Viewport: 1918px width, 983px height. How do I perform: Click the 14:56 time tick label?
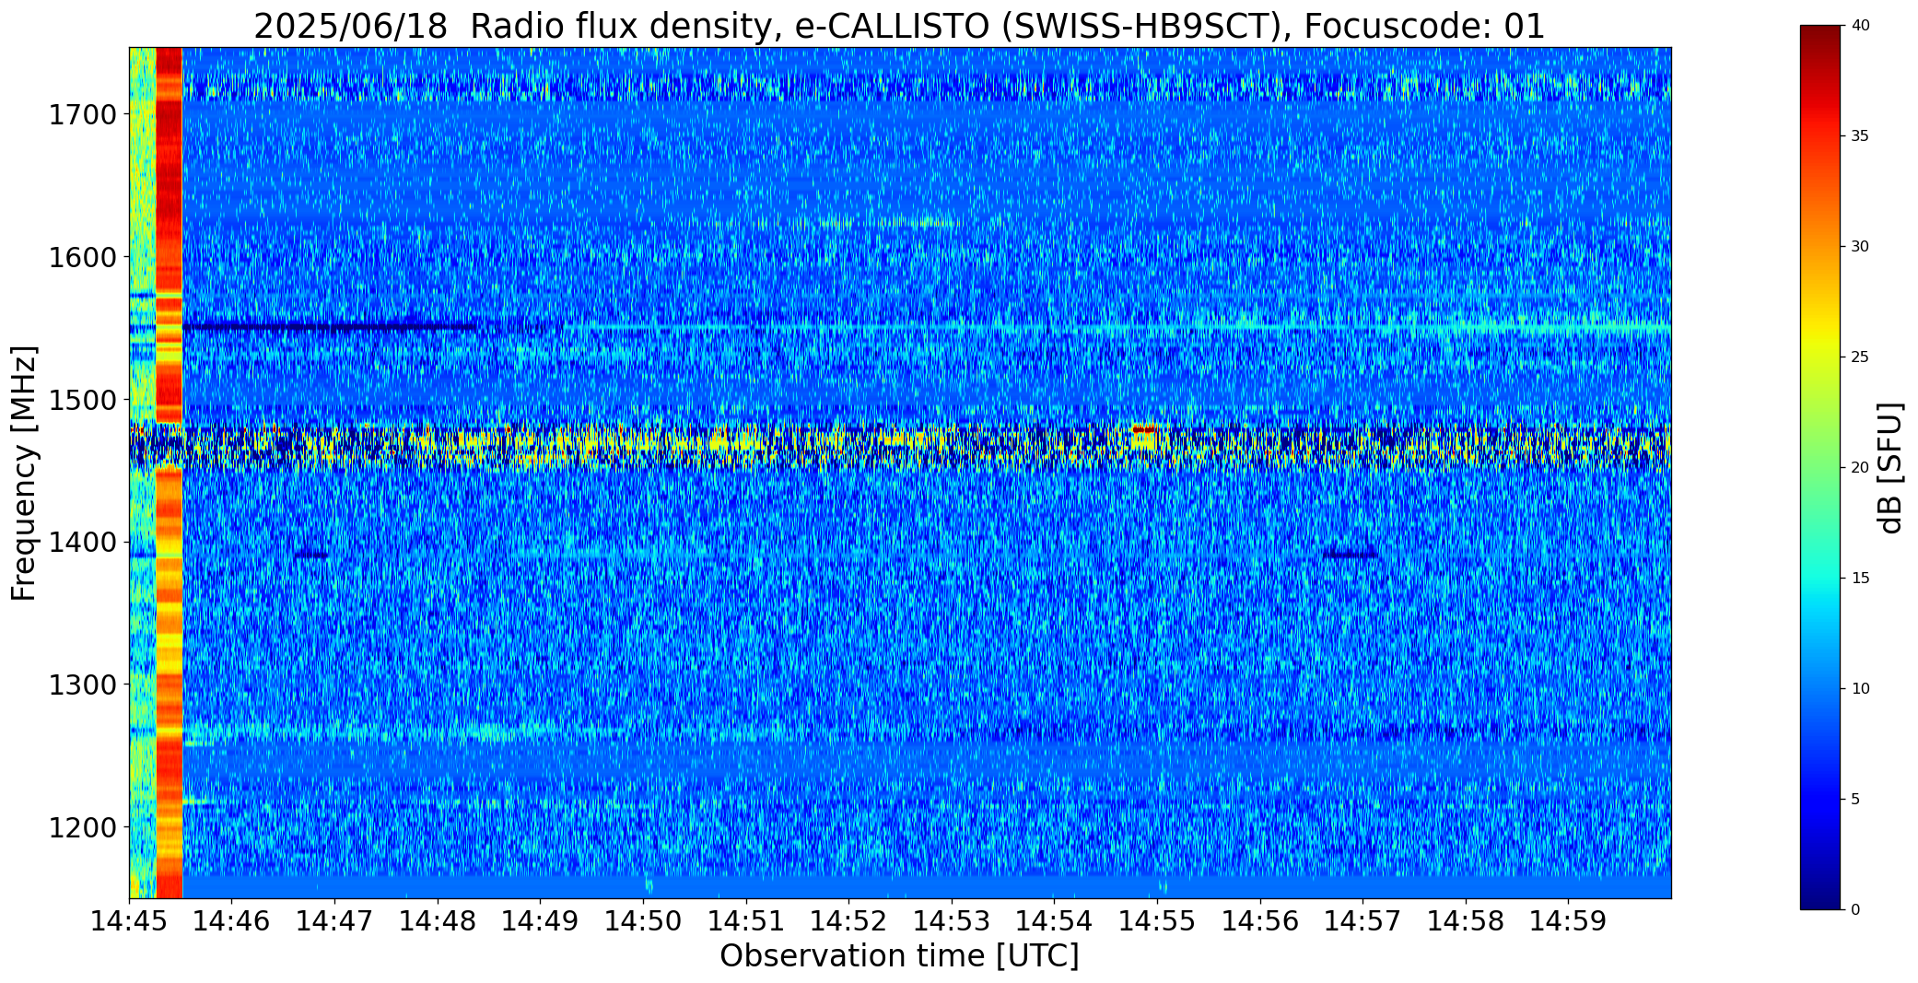tap(1260, 920)
